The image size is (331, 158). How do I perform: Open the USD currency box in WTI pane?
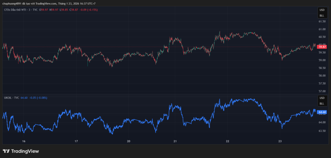pyautogui.click(x=322, y=10)
